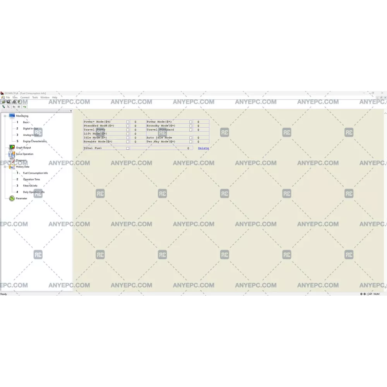Open the Tools menu
The image size is (387, 387).
(x=35, y=98)
